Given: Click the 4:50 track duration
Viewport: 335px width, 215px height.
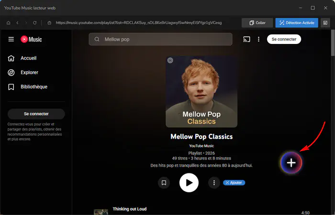Looking at the screenshot, I should click(305, 213).
